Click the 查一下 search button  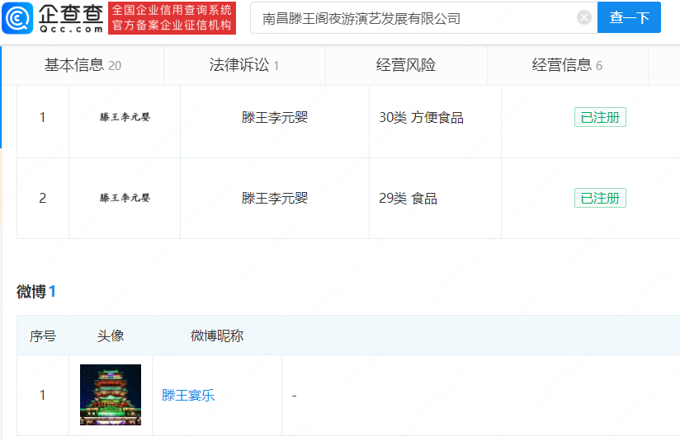pos(629,17)
